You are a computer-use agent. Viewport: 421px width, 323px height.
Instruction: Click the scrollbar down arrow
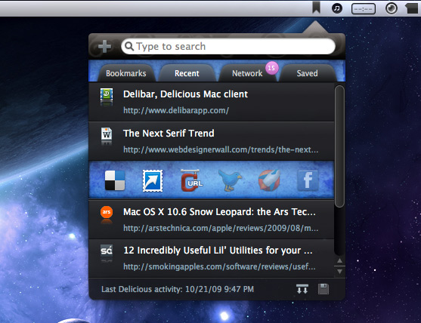339,272
